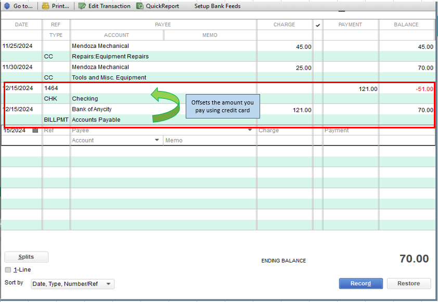
Task: Select Tools and Misc. Equipment account cell
Action: 109,77
